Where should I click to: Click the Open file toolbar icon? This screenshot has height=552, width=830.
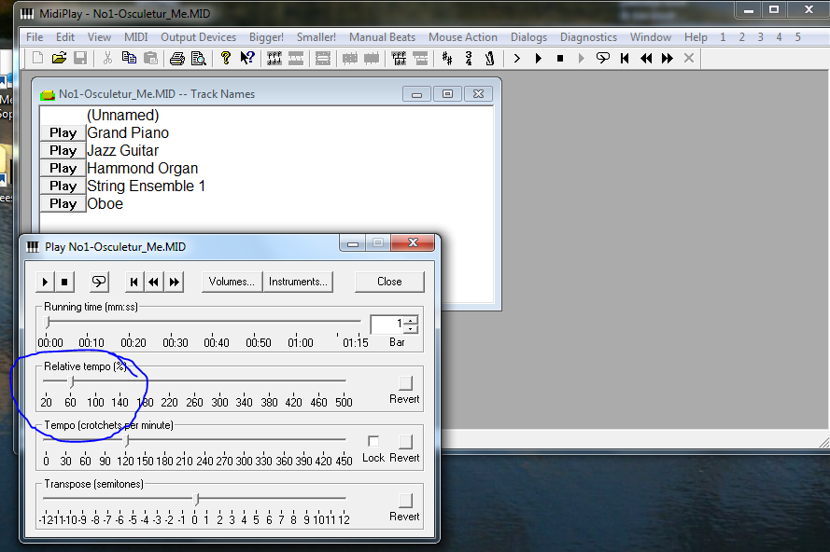(59, 58)
